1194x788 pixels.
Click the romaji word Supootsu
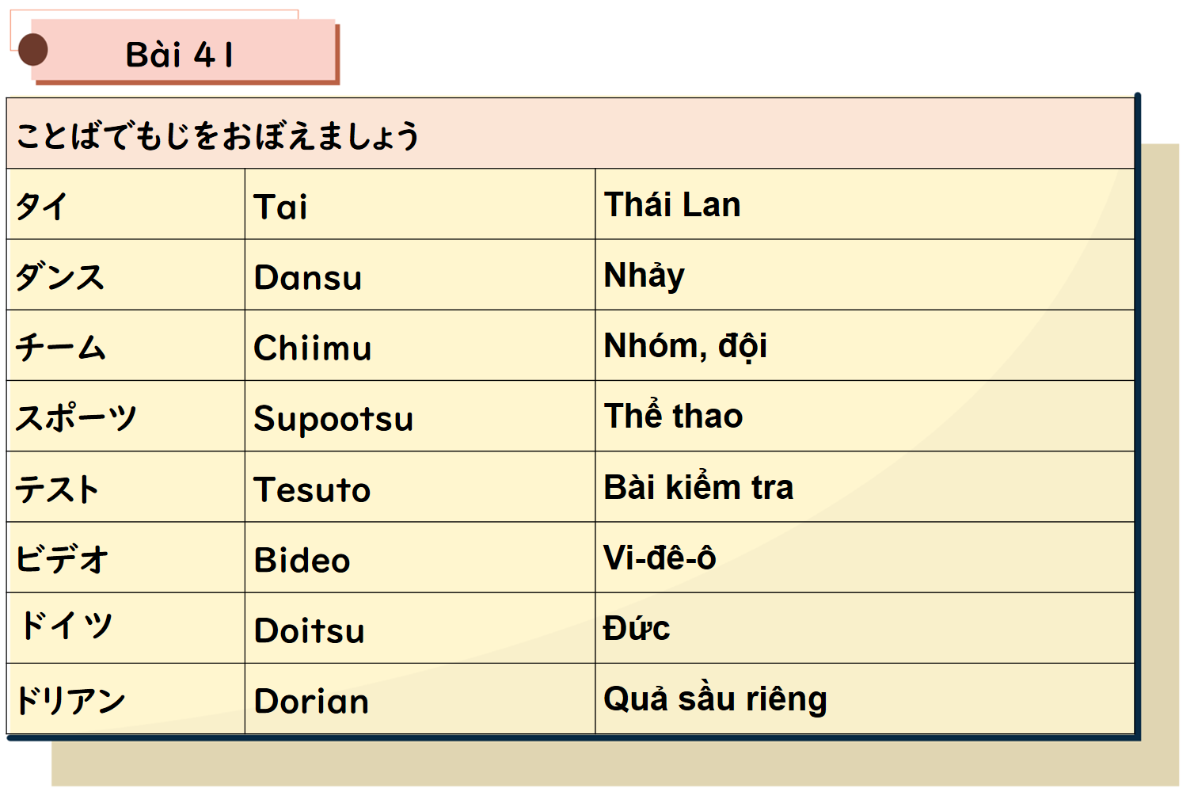(333, 419)
